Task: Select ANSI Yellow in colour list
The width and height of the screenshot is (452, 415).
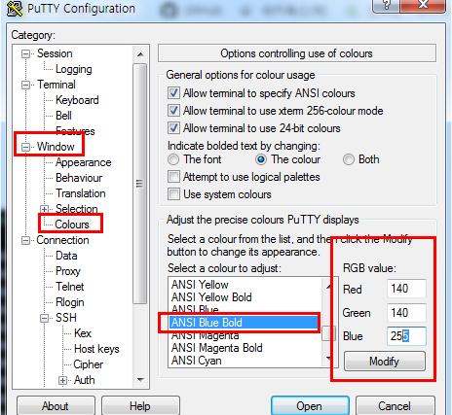Action: click(245, 285)
